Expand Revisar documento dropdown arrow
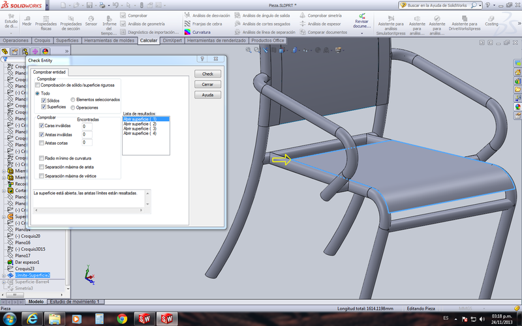This screenshot has height=326, width=522. click(362, 33)
